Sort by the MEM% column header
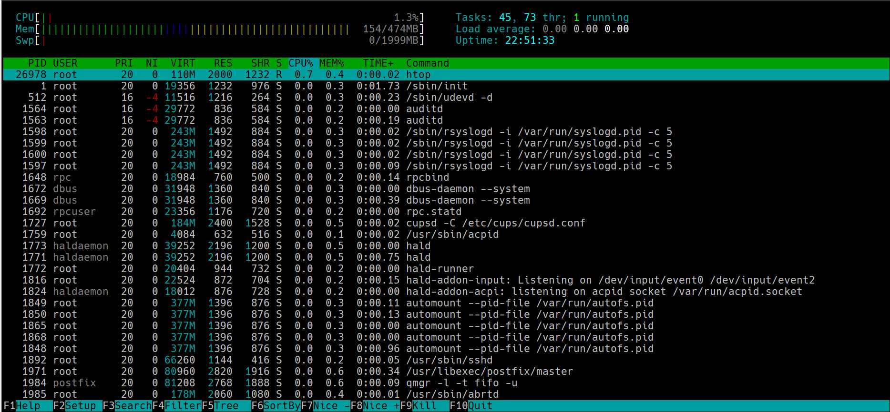The height and width of the screenshot is (412, 890). pos(332,63)
